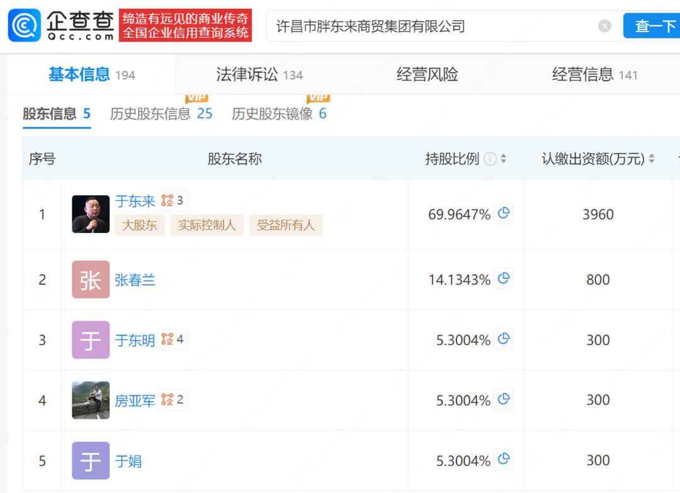Open the 经营信息 tab

pyautogui.click(x=594, y=74)
